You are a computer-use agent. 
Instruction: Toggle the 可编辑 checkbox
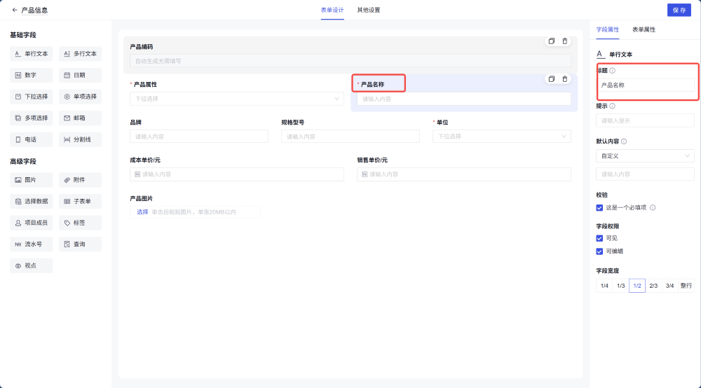599,251
